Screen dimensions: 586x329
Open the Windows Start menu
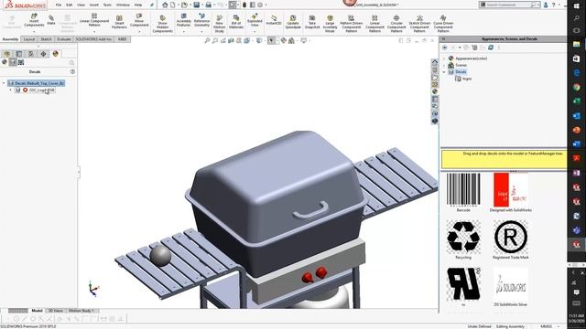click(576, 6)
